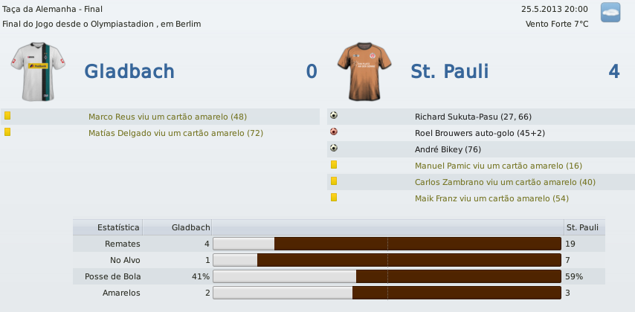
Task: Click the Gladbach white kit icon
Action: pos(34,71)
